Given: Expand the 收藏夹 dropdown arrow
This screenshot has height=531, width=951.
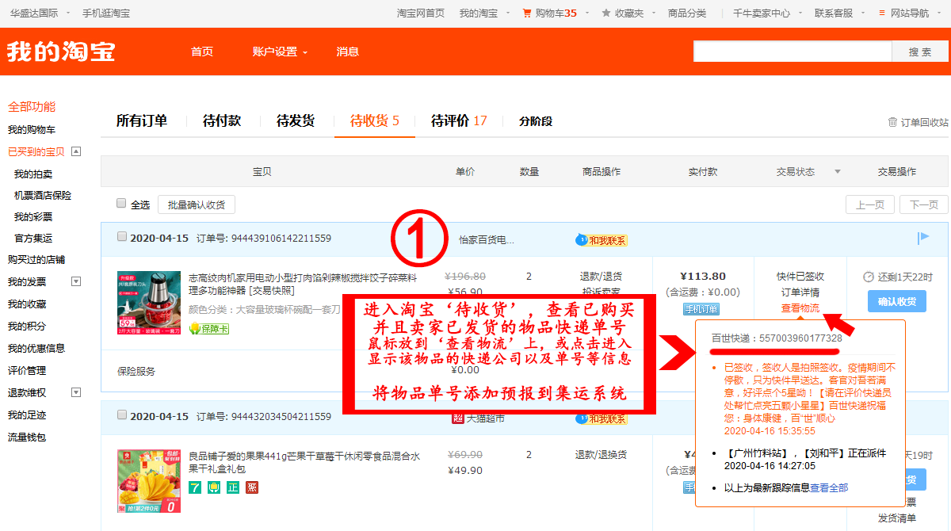Looking at the screenshot, I should pyautogui.click(x=653, y=13).
